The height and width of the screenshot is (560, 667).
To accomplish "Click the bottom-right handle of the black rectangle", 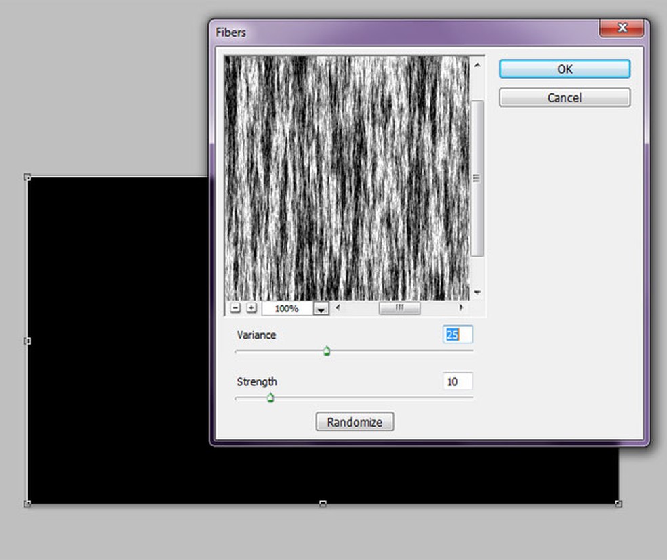I will click(x=618, y=504).
